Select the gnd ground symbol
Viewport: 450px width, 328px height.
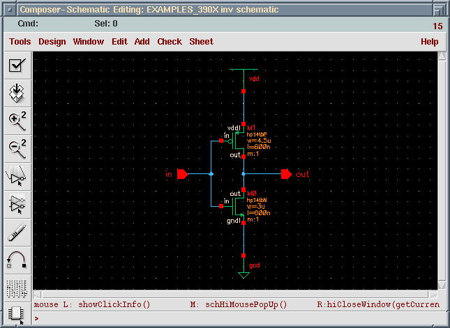(x=243, y=268)
